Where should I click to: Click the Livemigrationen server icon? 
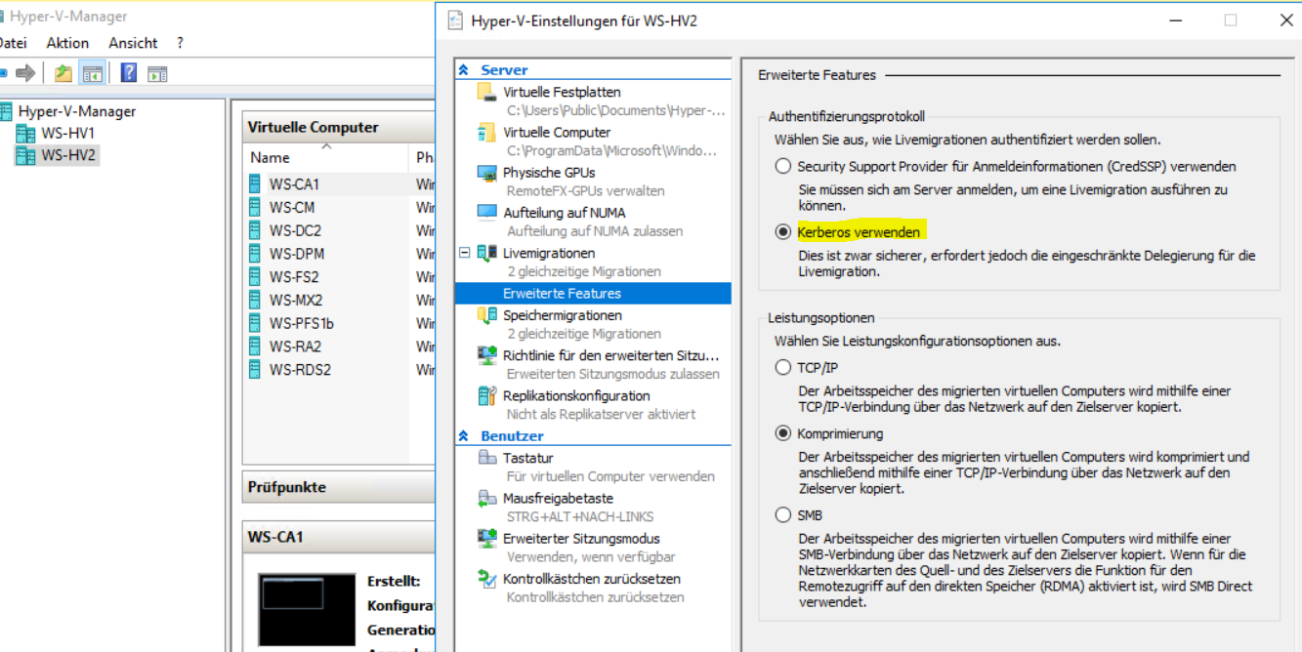pos(487,253)
